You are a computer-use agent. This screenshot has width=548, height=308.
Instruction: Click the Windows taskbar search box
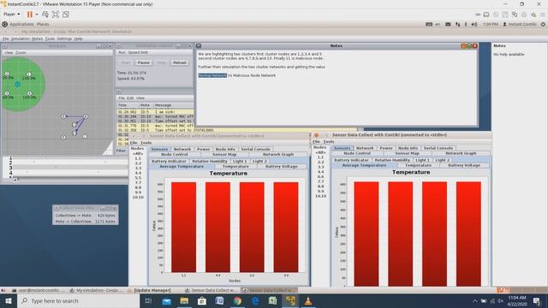tap(78, 300)
